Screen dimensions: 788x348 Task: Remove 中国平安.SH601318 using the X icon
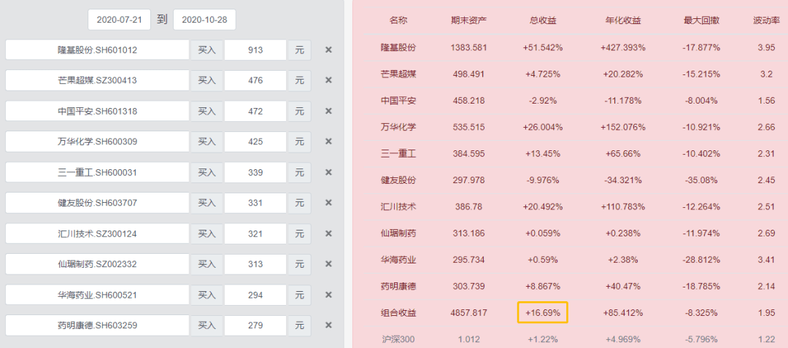pyautogui.click(x=328, y=111)
